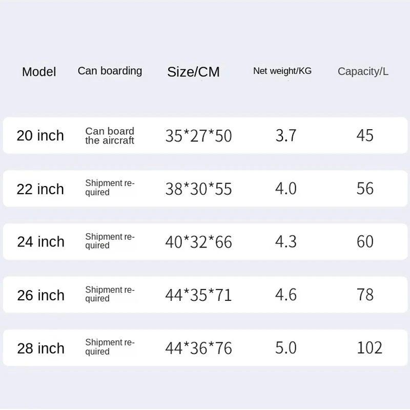This screenshot has width=410, height=410.
Task: Click the 3.7 net weight value
Action: point(286,135)
